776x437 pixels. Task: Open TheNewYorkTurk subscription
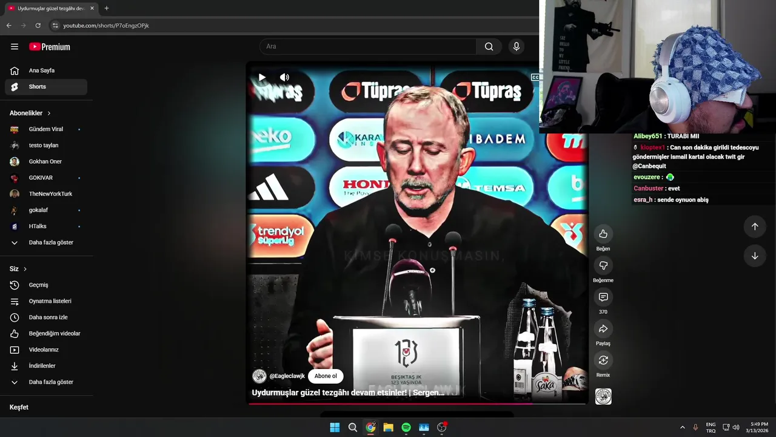click(x=46, y=194)
